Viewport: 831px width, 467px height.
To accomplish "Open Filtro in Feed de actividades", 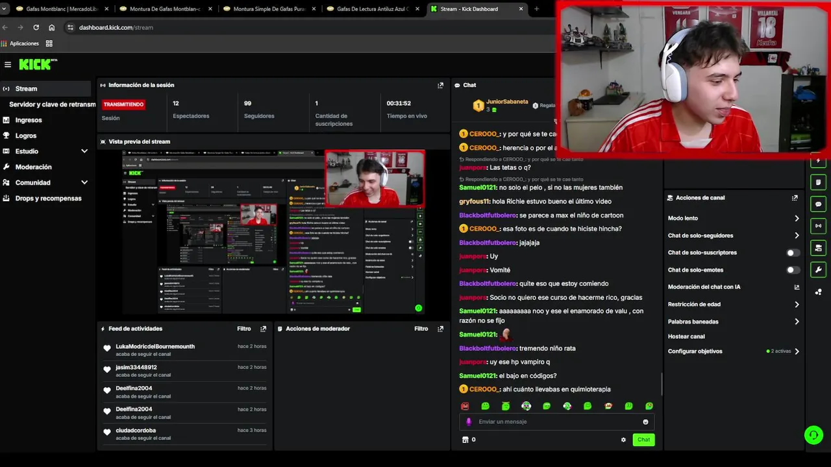I will click(x=244, y=329).
